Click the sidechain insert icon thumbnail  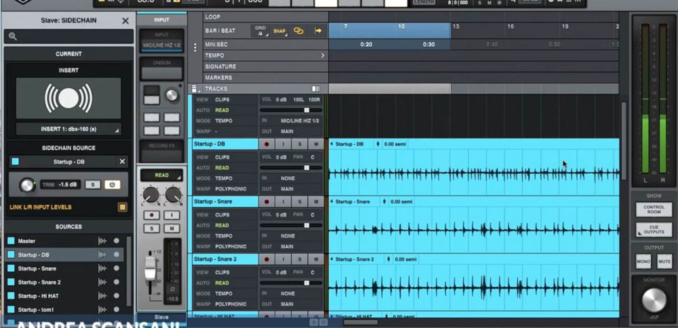coord(68,99)
